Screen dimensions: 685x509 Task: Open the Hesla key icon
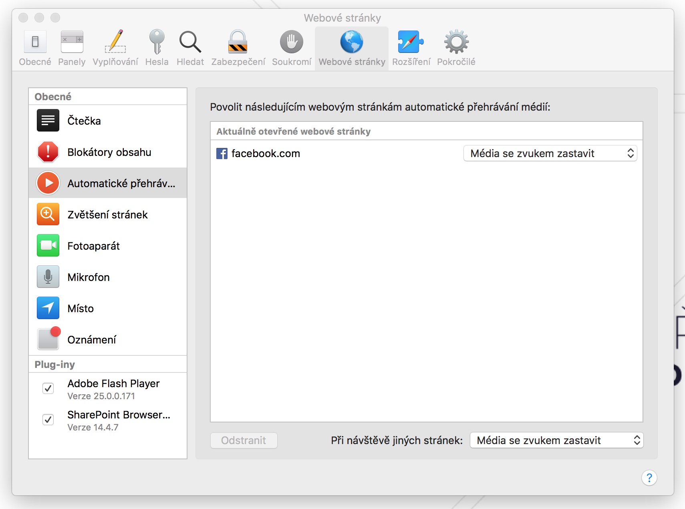pos(157,42)
